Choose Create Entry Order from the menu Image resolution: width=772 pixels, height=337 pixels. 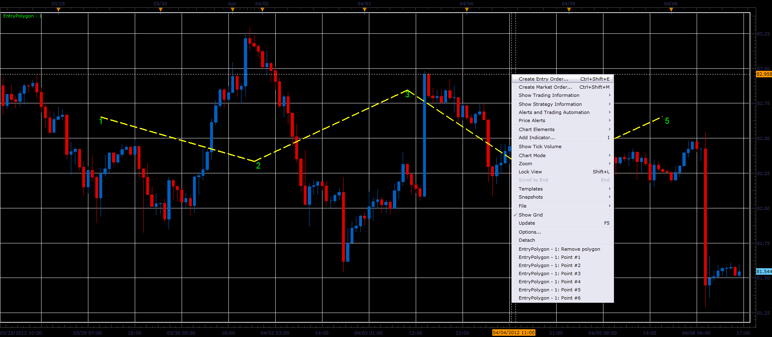tap(562, 79)
